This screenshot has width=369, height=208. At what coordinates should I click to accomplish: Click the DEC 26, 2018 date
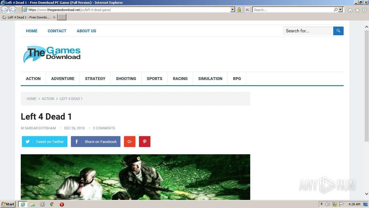pyautogui.click(x=74, y=128)
